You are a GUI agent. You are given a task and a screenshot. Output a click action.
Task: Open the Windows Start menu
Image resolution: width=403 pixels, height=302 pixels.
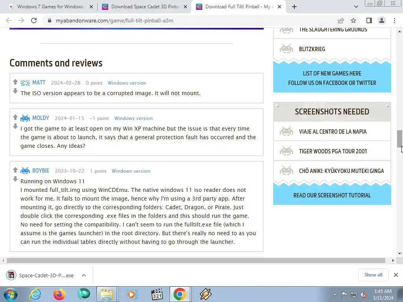(x=10, y=294)
